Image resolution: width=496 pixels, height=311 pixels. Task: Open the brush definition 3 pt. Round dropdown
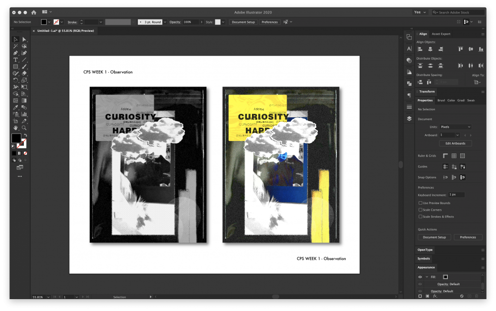165,22
